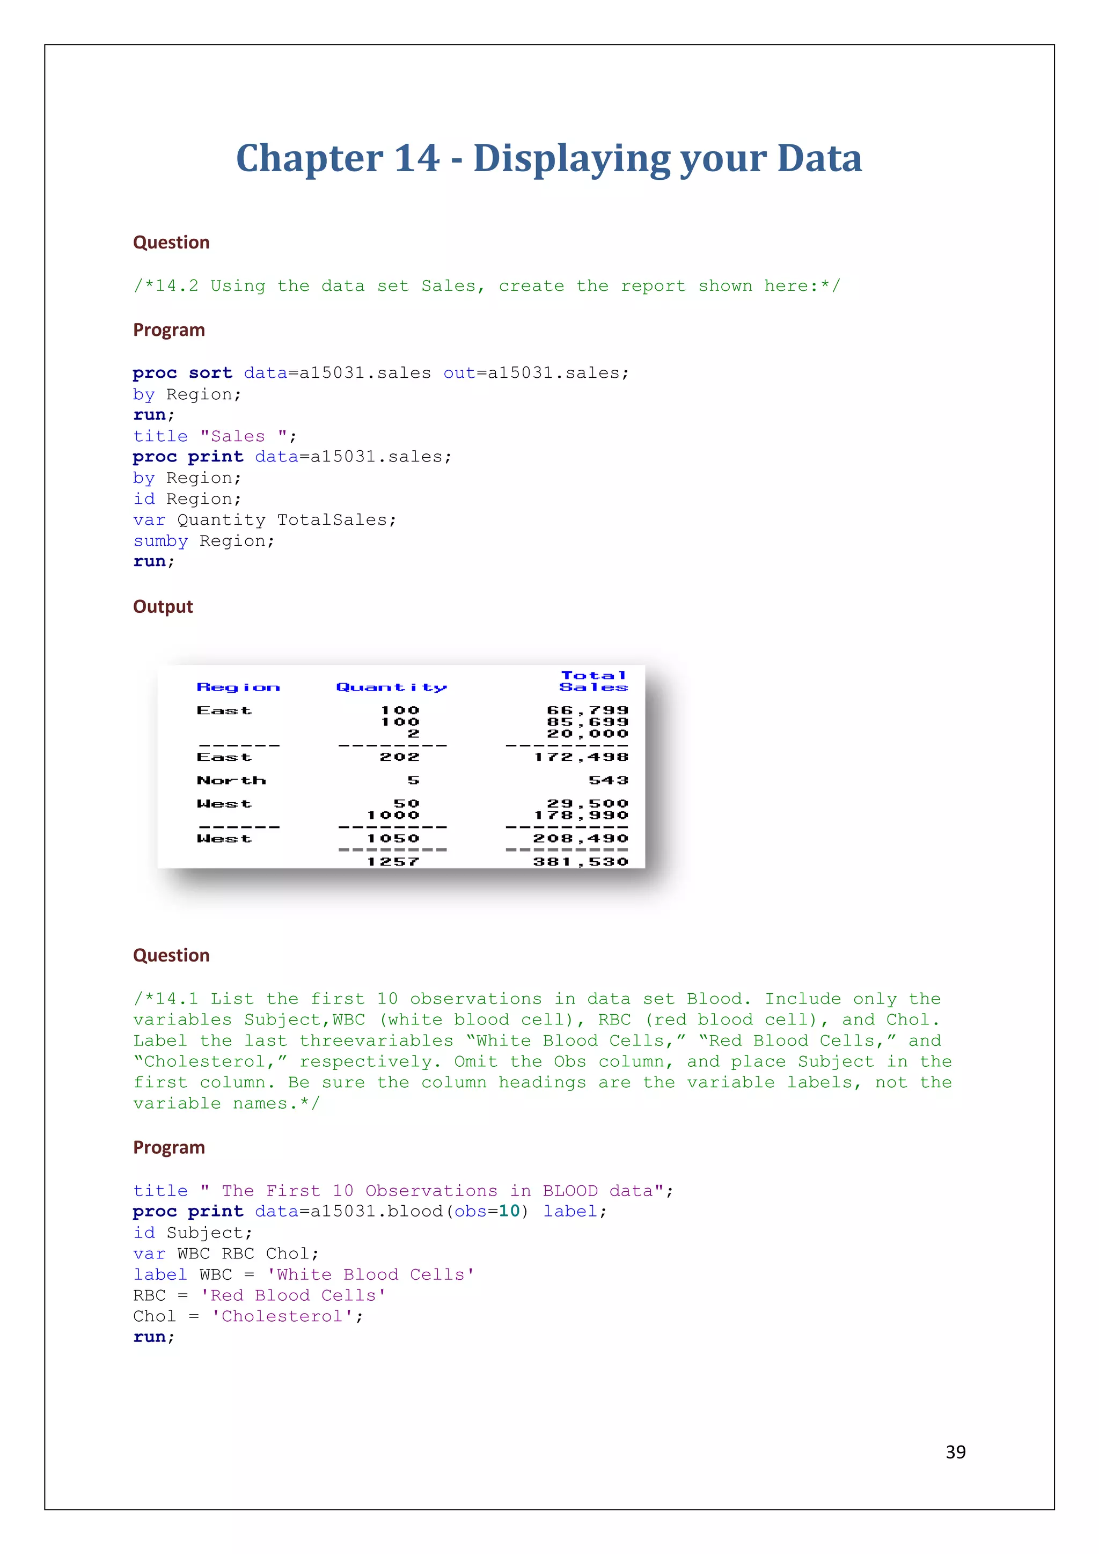Click the 'Total Sales' column header in output
Viewport: 1099px width, 1554px height.
(x=594, y=681)
